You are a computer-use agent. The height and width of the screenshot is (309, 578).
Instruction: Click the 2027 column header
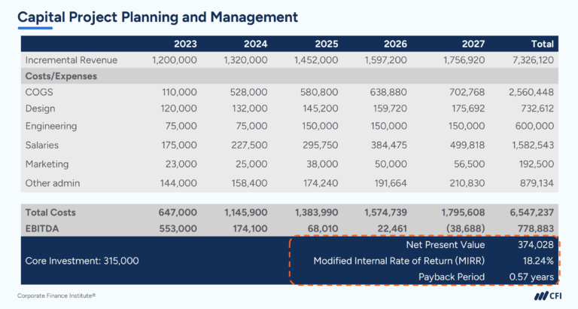pyautogui.click(x=473, y=44)
